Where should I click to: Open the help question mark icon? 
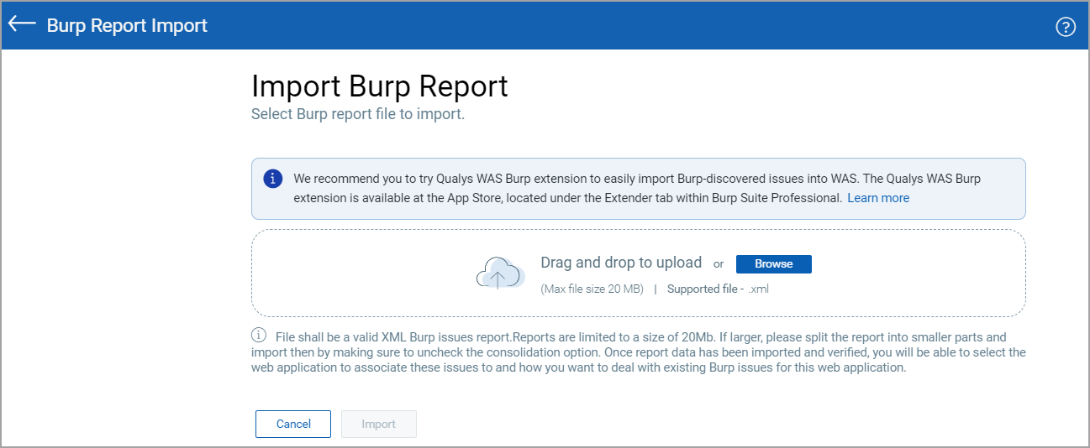[x=1065, y=27]
